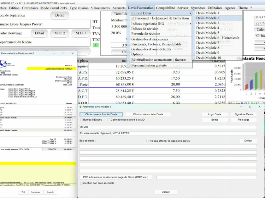Viewport: 265px width, 198px height.
Task: Click the Annexe Lycée Jacques Prévert field
Action: pyautogui.click(x=45, y=24)
